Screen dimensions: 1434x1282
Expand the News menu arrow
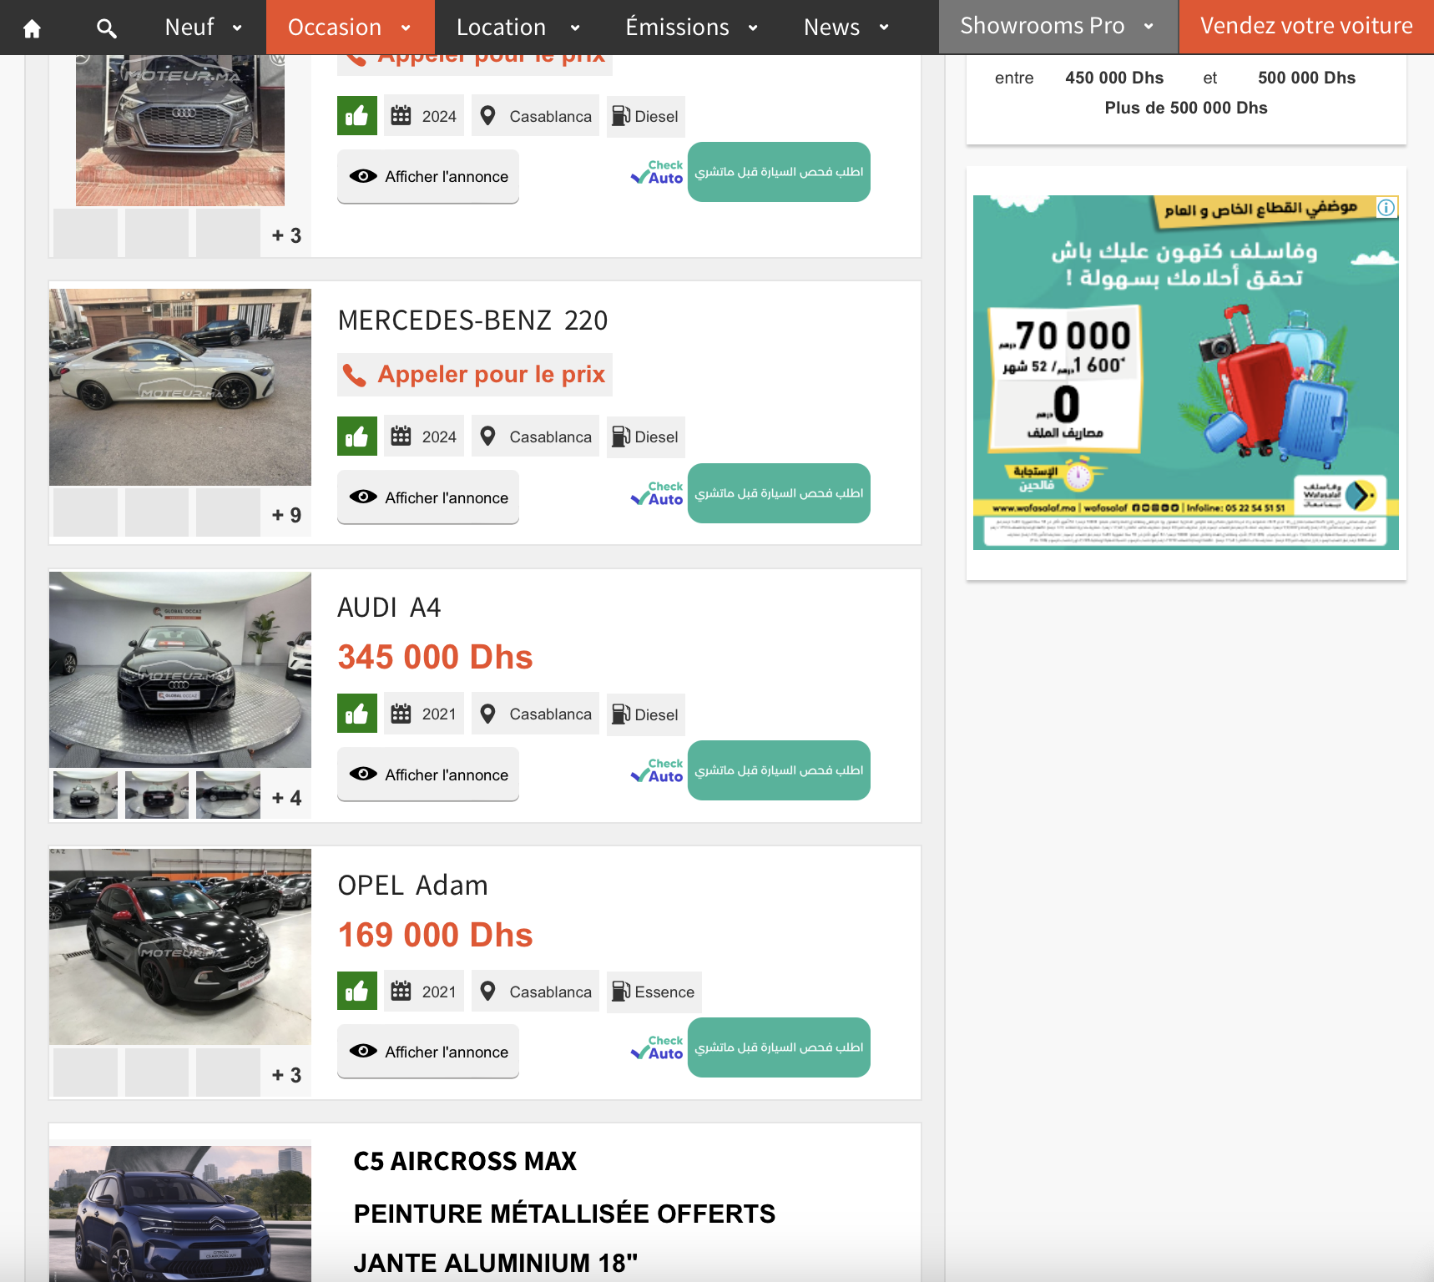tap(884, 28)
